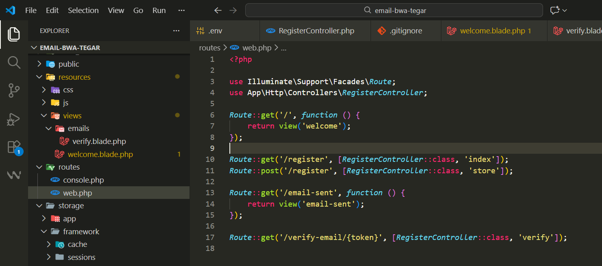
Task: Open console.php in the file tree
Action: click(83, 180)
